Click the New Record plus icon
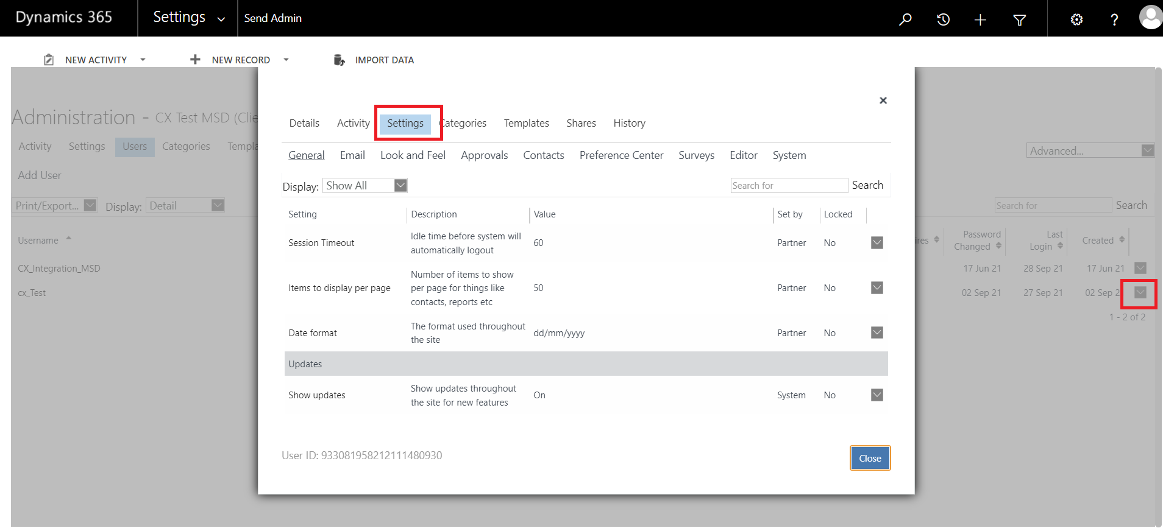The height and width of the screenshot is (528, 1163). point(195,59)
